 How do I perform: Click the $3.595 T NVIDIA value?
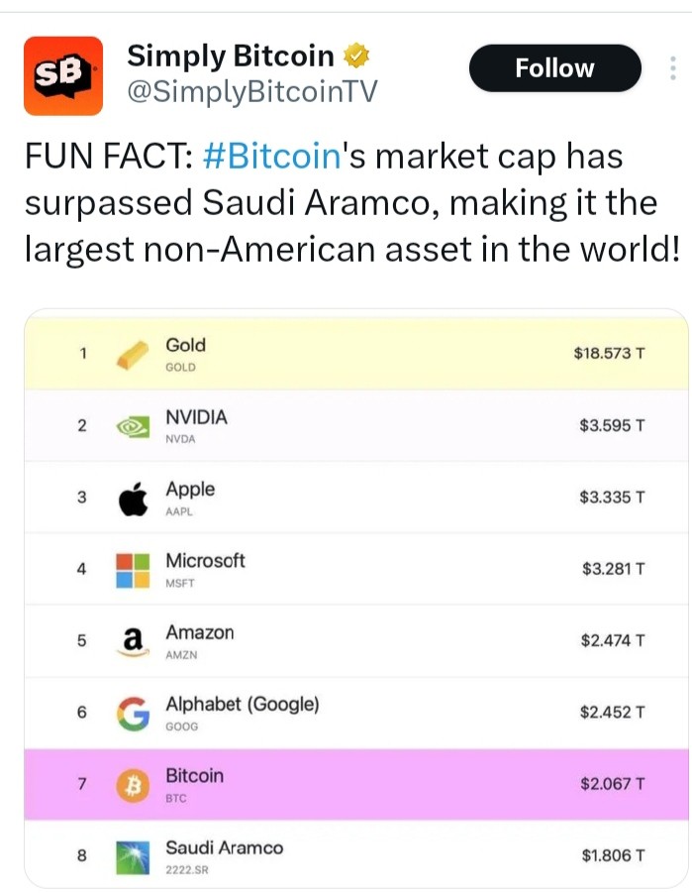tap(612, 425)
